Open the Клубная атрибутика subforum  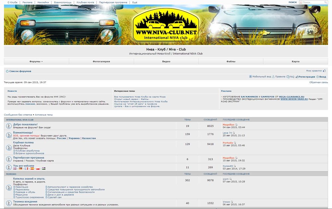(28, 151)
